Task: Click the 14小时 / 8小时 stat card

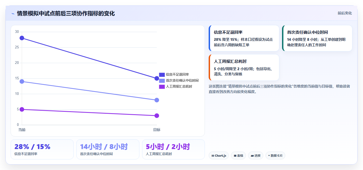Action: pos(108,149)
